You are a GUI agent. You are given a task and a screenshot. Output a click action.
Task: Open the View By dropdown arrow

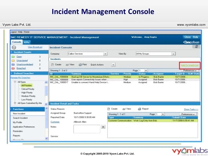[173, 54]
